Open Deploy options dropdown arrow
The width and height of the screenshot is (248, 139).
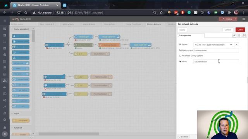236,19
